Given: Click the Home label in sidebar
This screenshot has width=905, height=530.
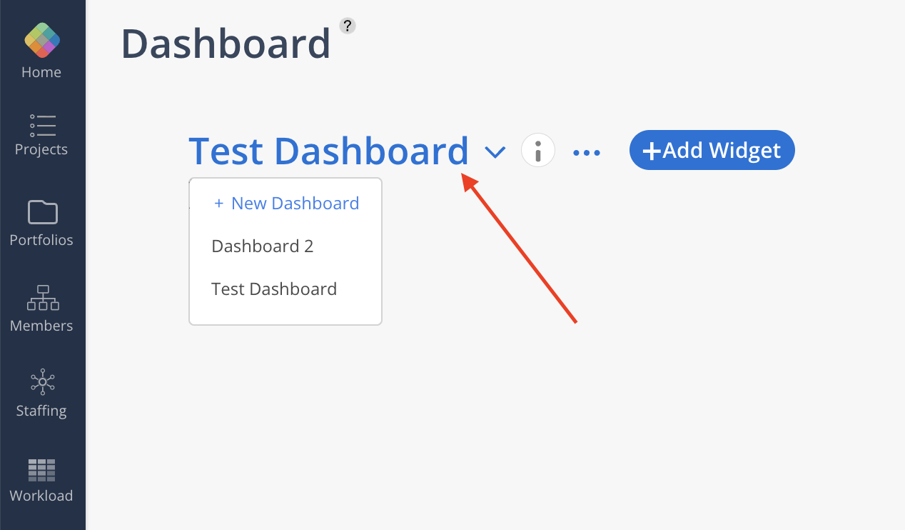Looking at the screenshot, I should [41, 72].
